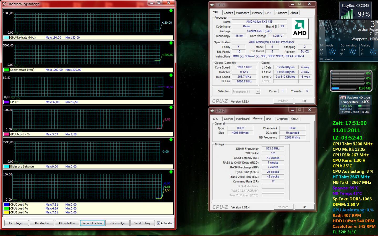The height and width of the screenshot is (236, 378).
Task: Open Graphics tab in lower CPU-Z window
Action: 282,119
